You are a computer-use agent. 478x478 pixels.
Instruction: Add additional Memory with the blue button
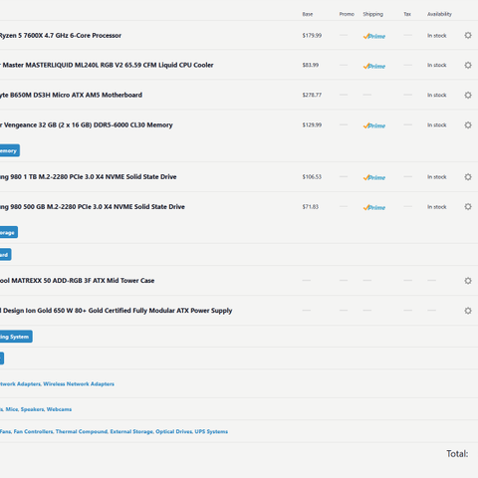click(9, 150)
